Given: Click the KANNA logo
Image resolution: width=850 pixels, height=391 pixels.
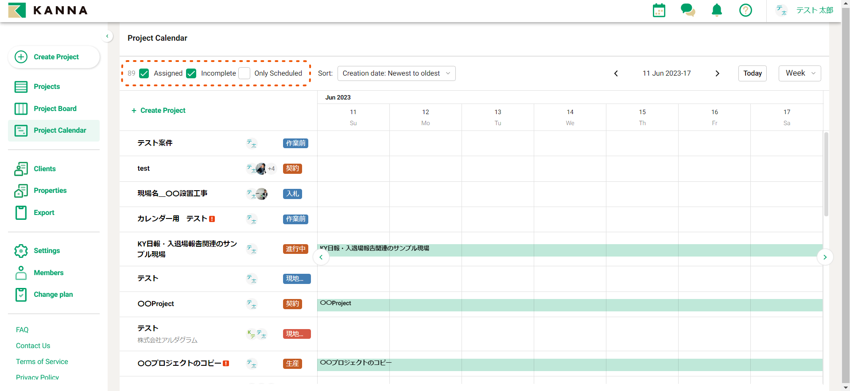Looking at the screenshot, I should click(x=48, y=10).
